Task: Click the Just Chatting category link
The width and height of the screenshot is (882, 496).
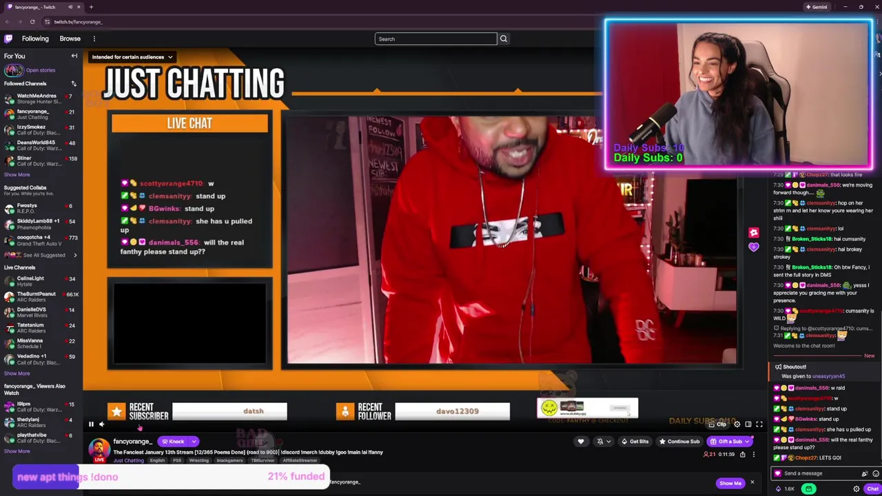Action: click(129, 460)
